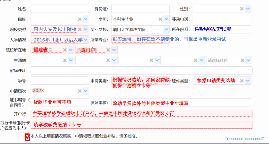The width and height of the screenshot is (269, 144).
Task: Click the 厦门大学嘉庚学院 text in 毕业学校
Action: click(x=129, y=29)
